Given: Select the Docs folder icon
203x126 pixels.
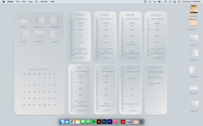Looking at the screenshot, I should [24, 20].
